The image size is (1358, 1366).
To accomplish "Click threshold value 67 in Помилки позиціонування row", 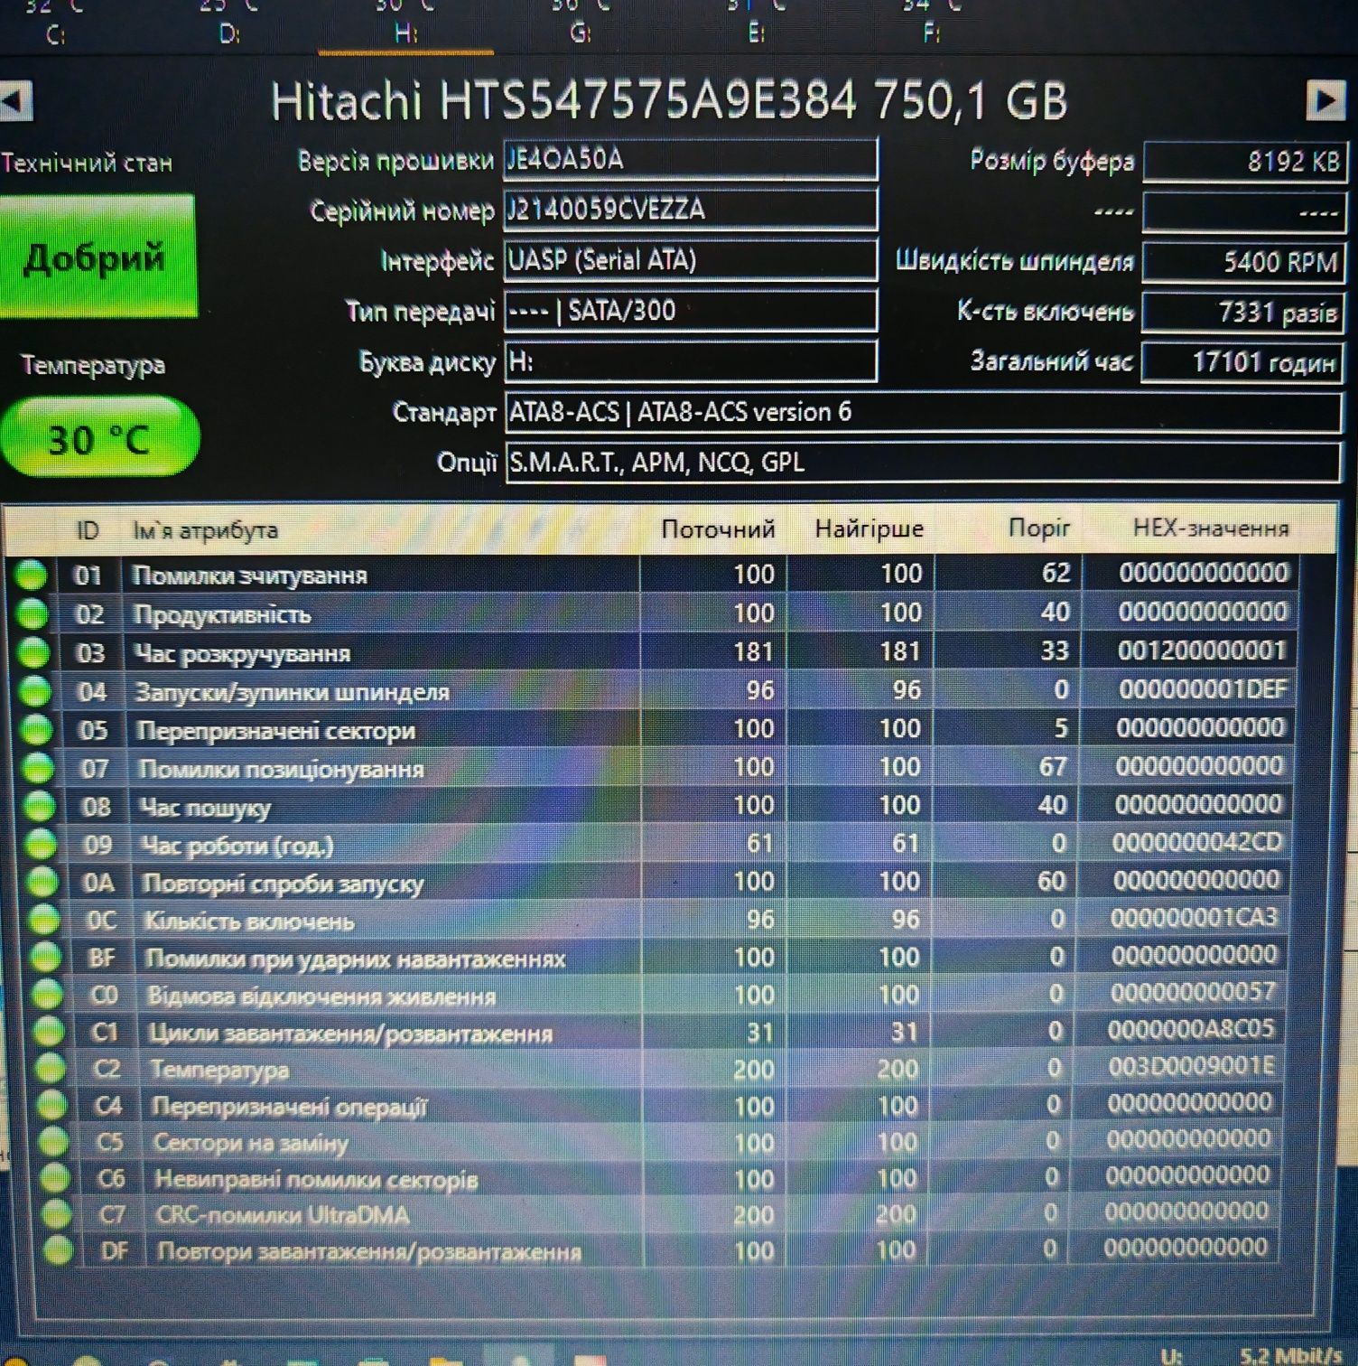I will (x=1052, y=767).
